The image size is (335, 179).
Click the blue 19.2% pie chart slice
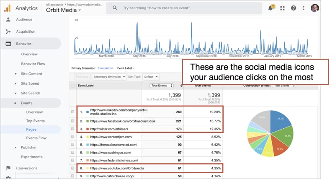tap(279, 120)
